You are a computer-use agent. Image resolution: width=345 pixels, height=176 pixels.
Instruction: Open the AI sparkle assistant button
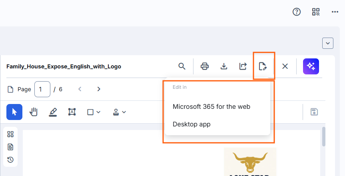click(x=311, y=66)
